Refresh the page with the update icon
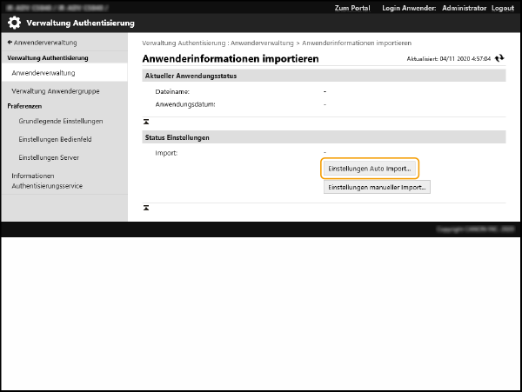This screenshot has height=392, width=522. point(499,58)
